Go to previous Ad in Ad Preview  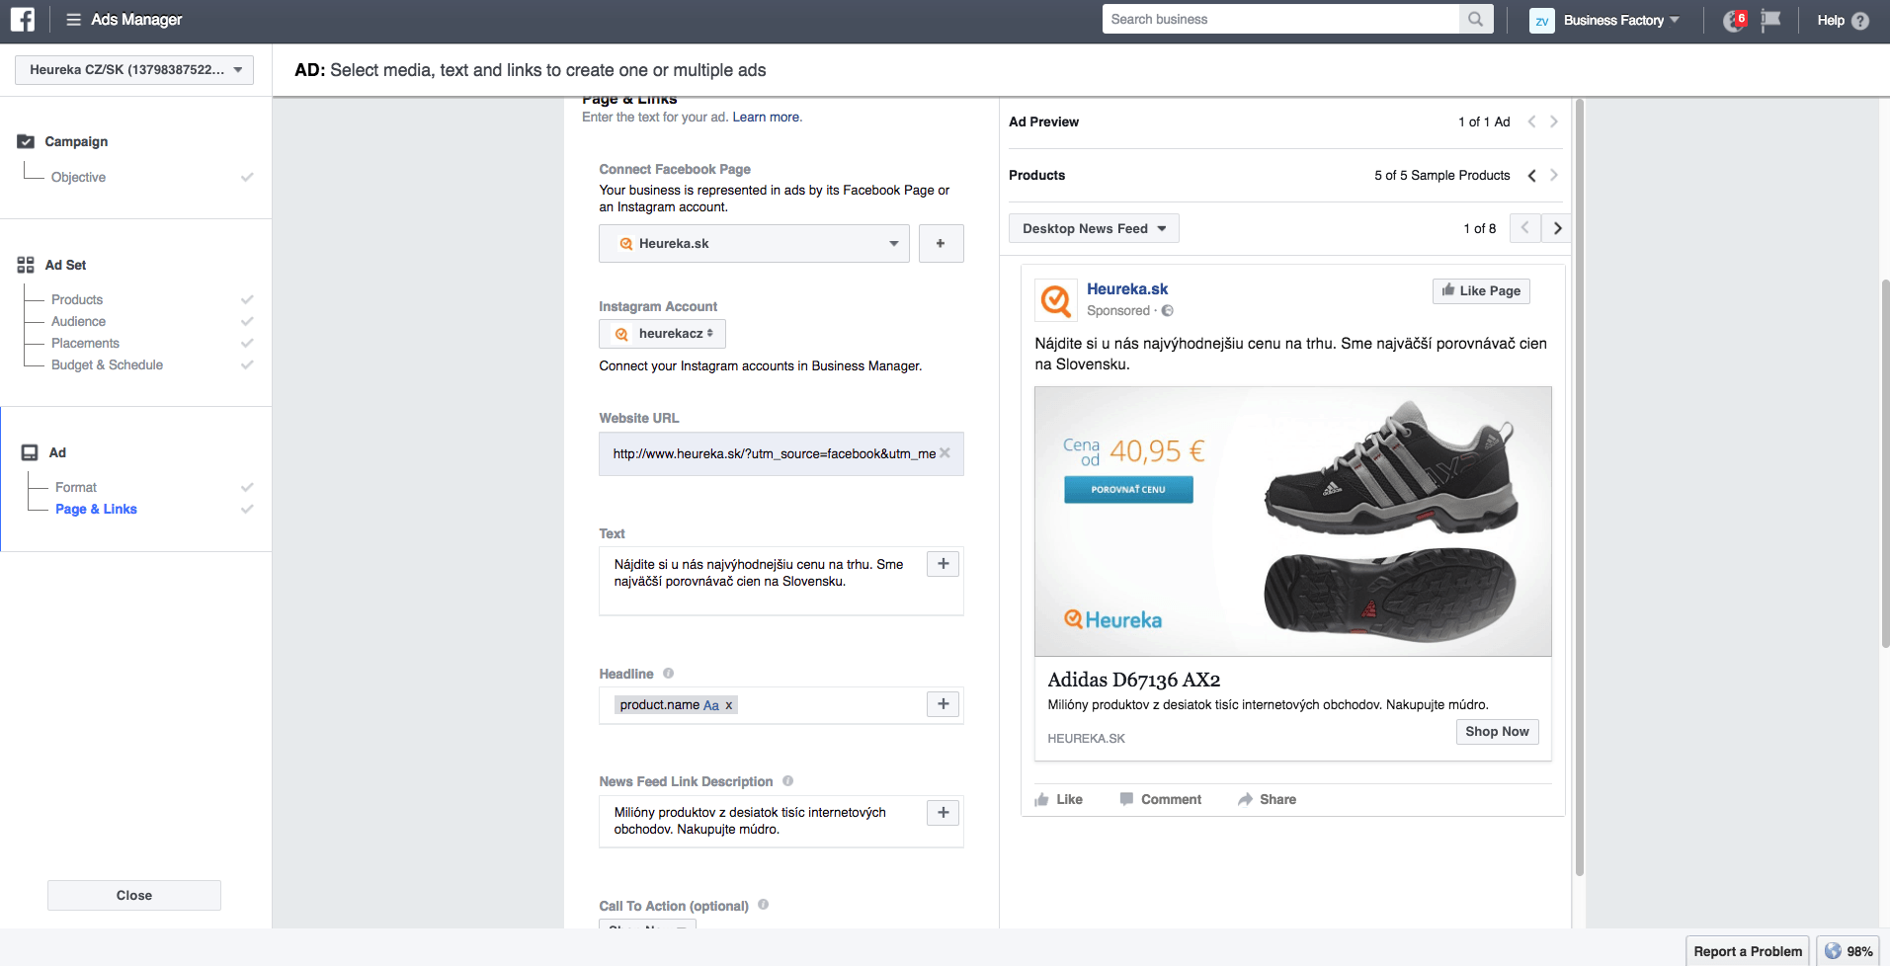pyautogui.click(x=1531, y=121)
